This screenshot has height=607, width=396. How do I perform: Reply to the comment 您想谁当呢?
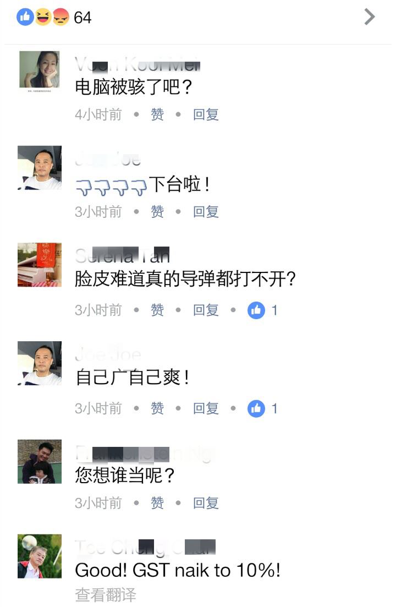206,503
